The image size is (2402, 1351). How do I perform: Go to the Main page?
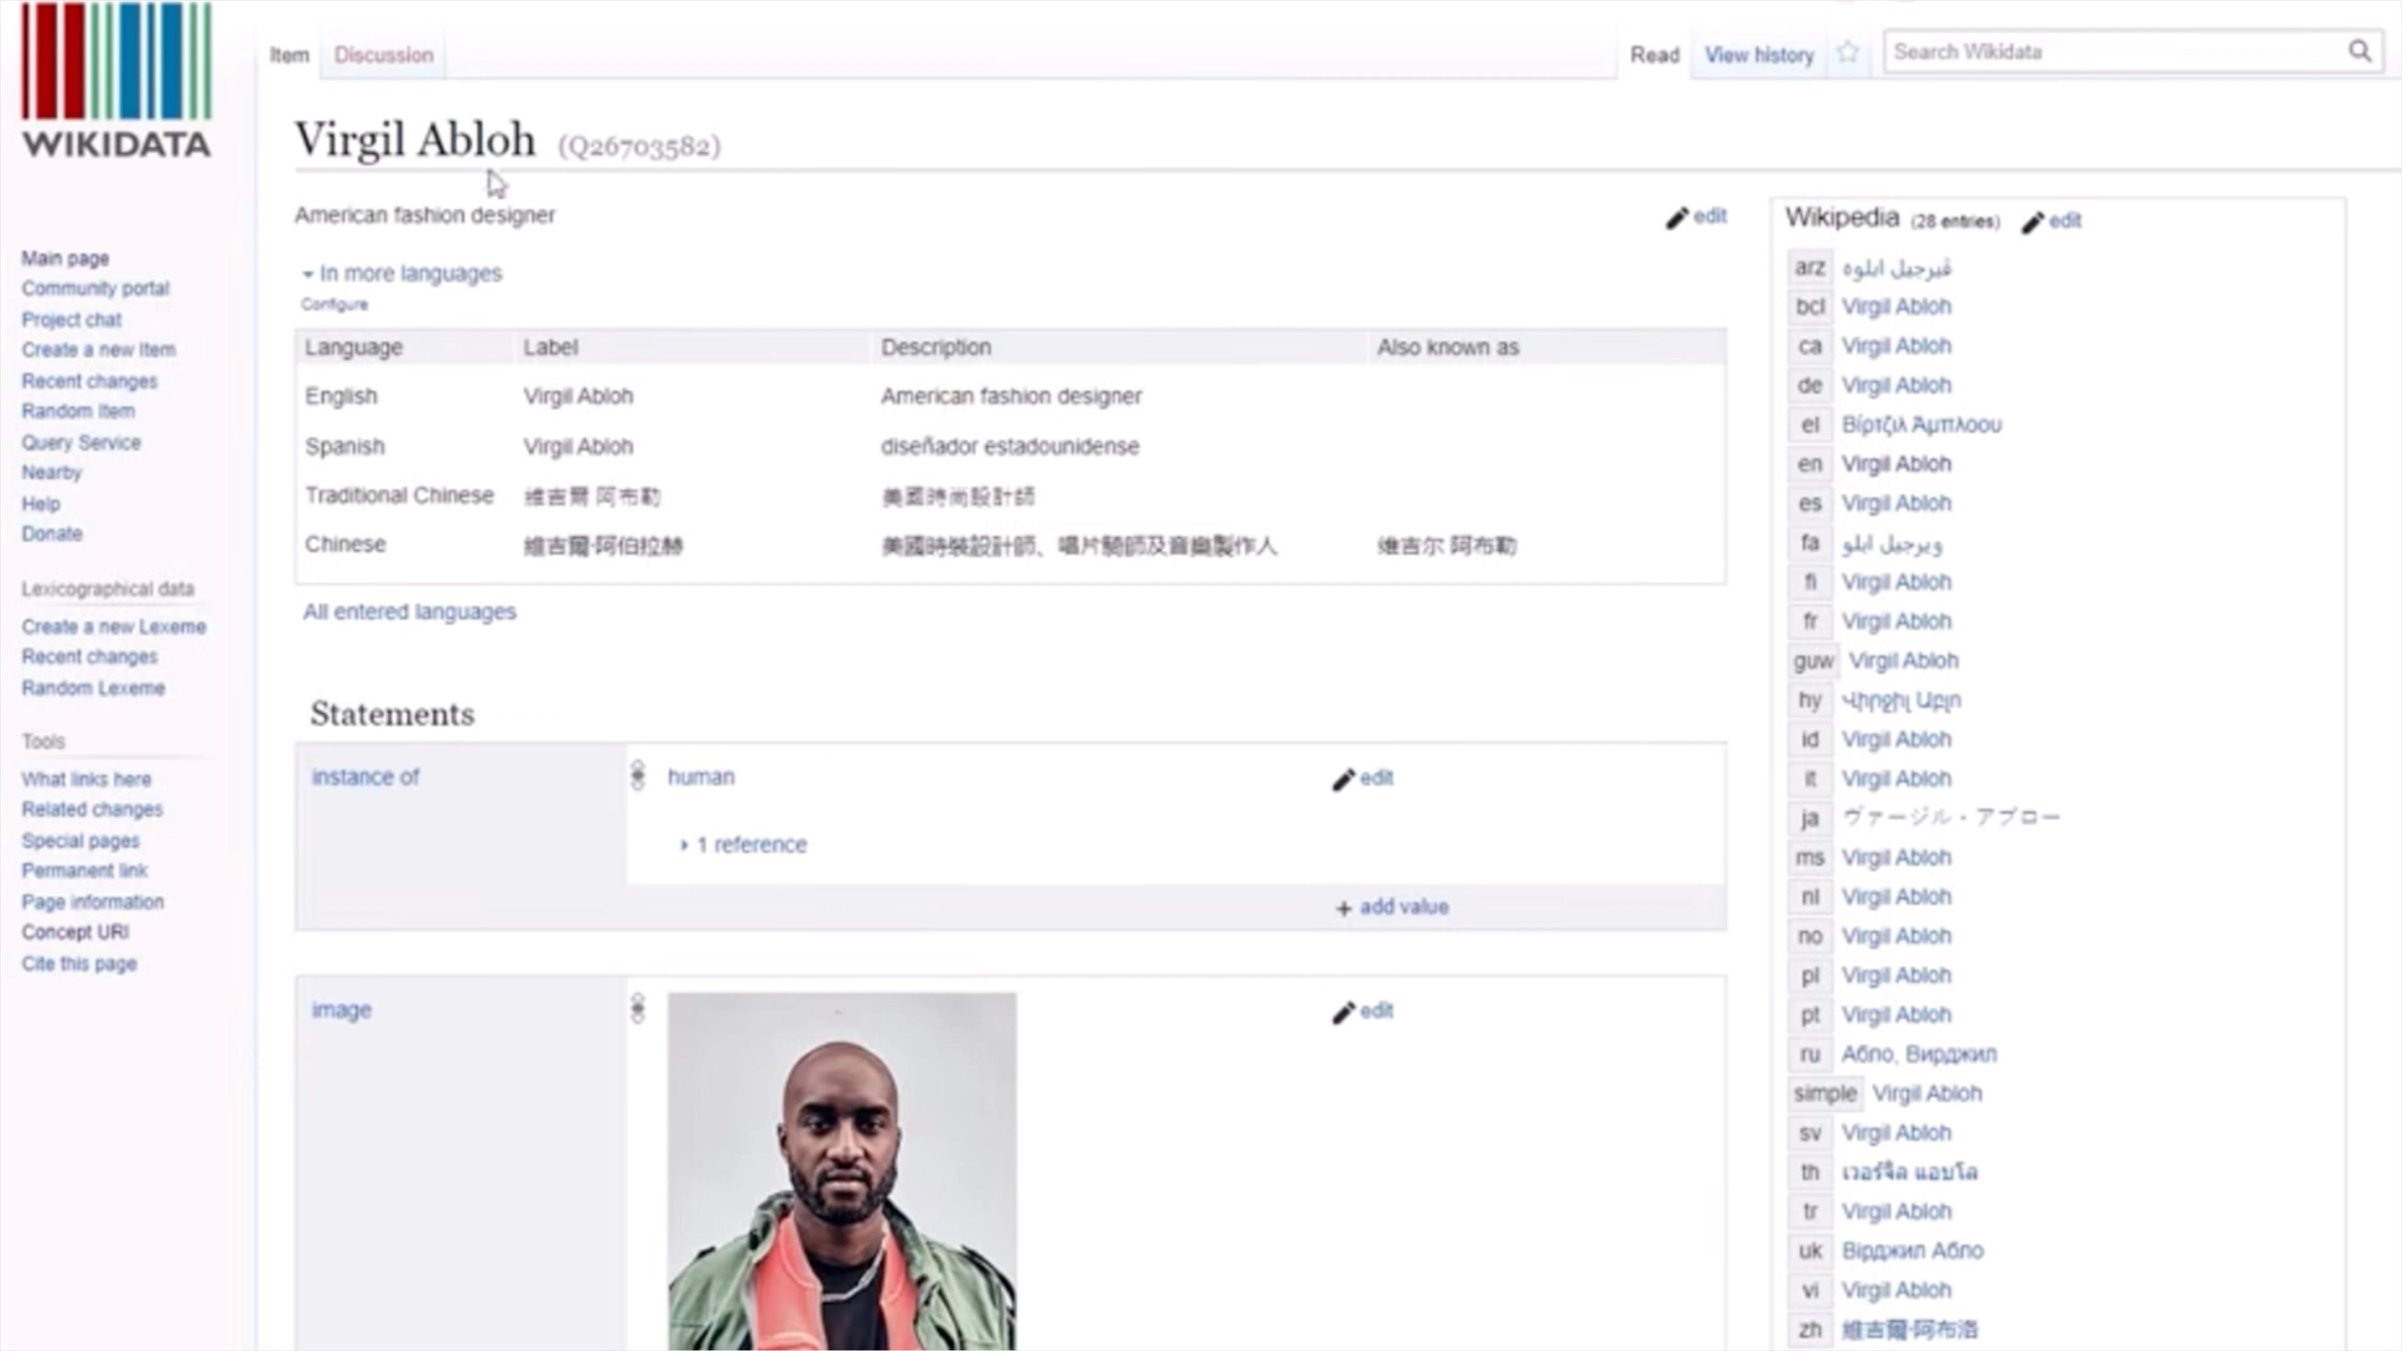tap(65, 258)
